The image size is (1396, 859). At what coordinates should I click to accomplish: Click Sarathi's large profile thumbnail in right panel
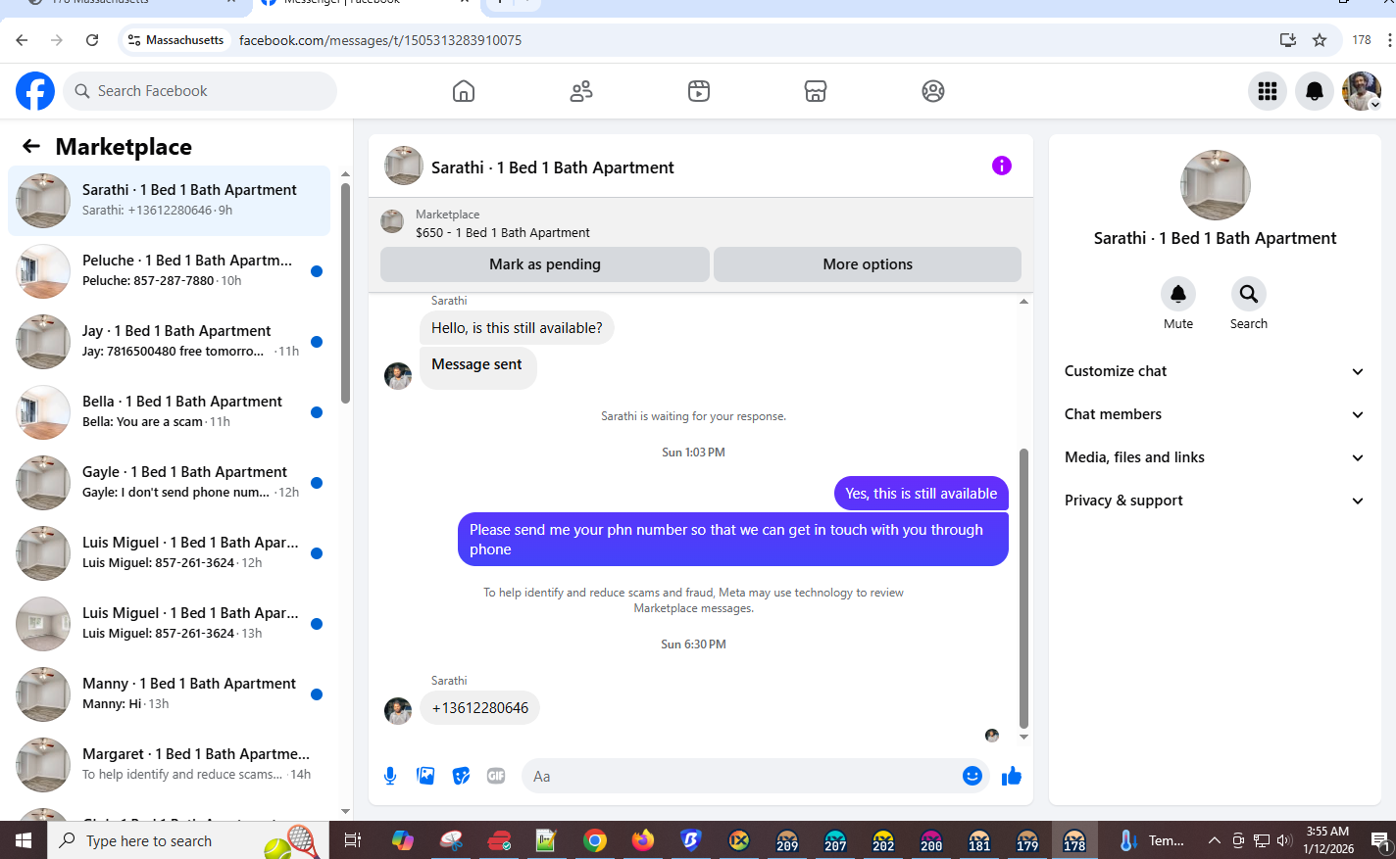1216,185
